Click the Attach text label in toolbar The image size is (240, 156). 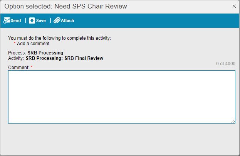(x=67, y=20)
